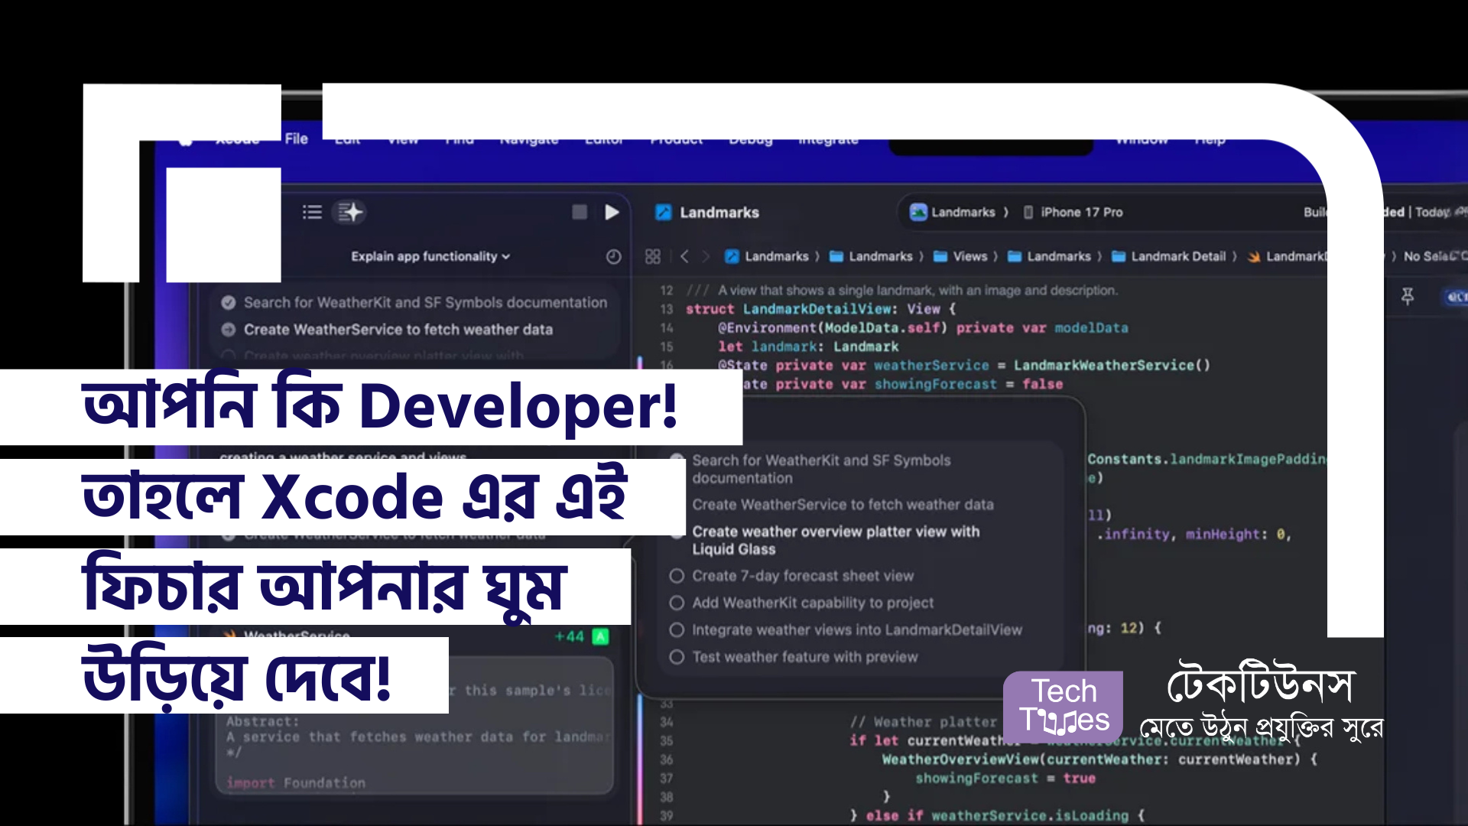The image size is (1468, 826).
Task: Open the Views folder breadcrumb
Action: click(x=960, y=256)
